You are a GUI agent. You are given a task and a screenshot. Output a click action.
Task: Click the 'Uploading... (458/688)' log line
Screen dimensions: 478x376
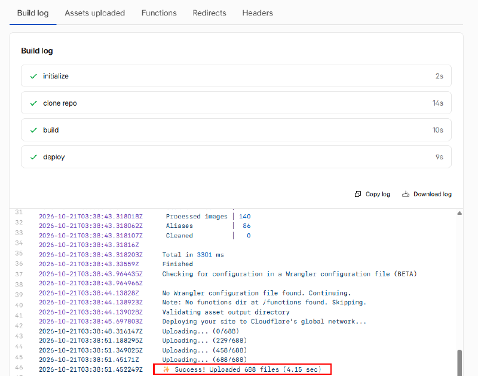click(204, 350)
